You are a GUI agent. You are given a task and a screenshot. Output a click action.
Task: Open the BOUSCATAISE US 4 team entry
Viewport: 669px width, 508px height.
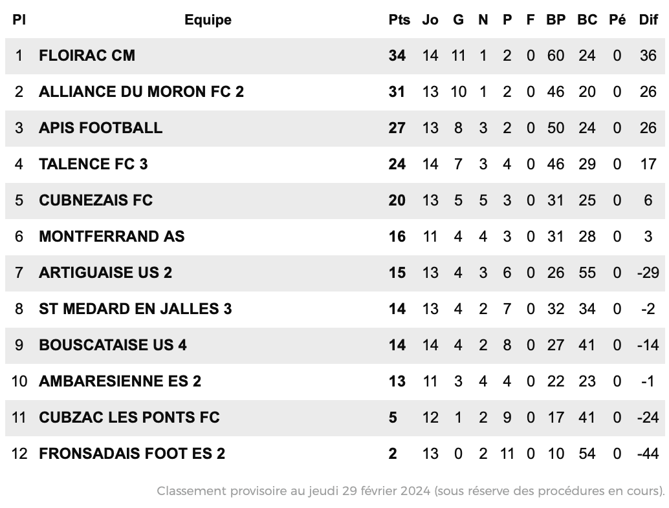tap(113, 345)
